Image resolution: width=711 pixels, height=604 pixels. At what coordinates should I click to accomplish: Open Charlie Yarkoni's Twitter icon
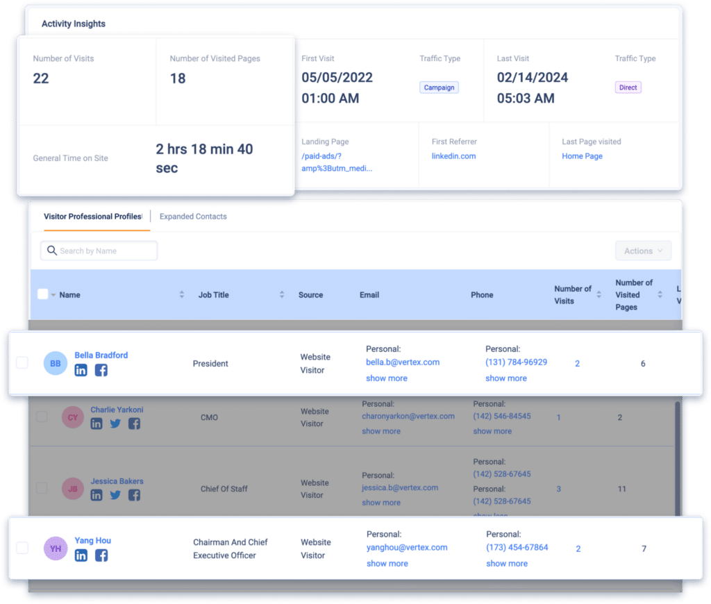click(115, 423)
